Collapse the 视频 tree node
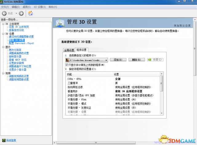 (3, 73)
